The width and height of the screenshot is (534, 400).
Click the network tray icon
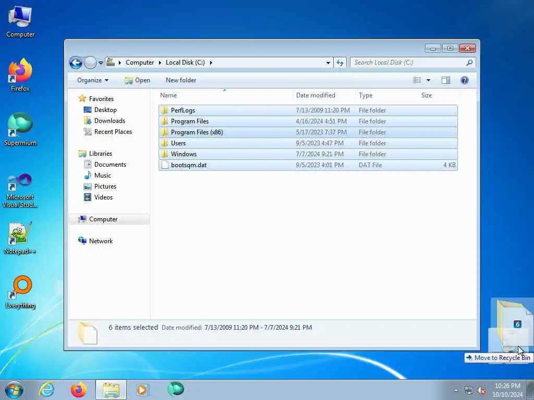(469, 391)
